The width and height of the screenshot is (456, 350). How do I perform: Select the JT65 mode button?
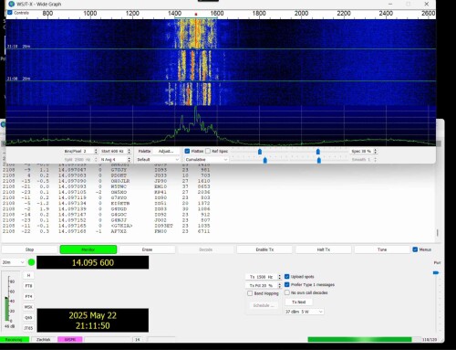(x=28, y=328)
